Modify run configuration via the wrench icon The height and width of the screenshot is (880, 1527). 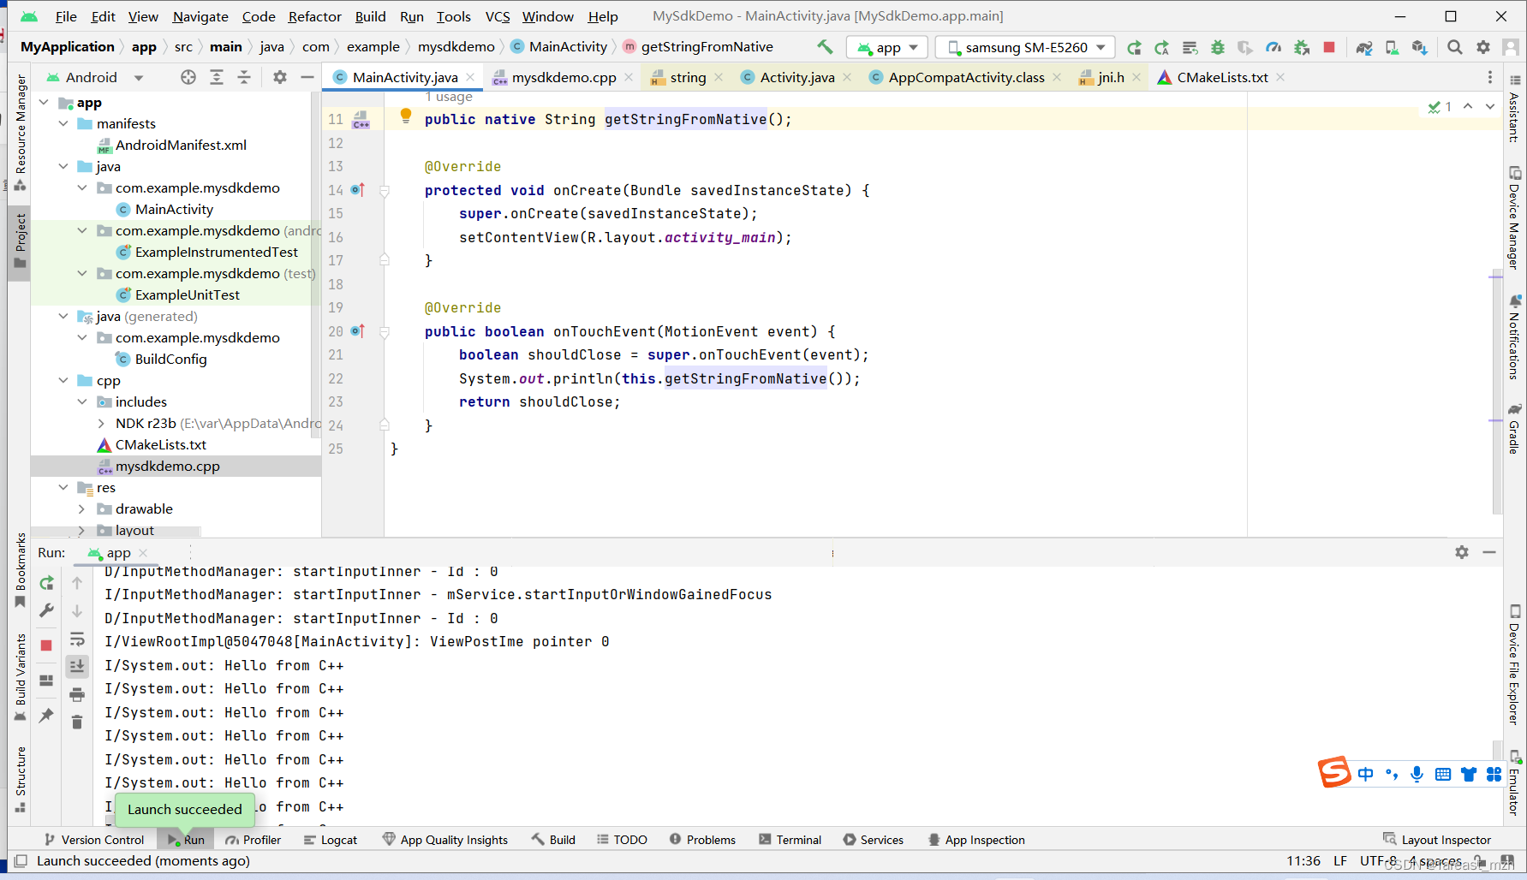pyautogui.click(x=46, y=609)
